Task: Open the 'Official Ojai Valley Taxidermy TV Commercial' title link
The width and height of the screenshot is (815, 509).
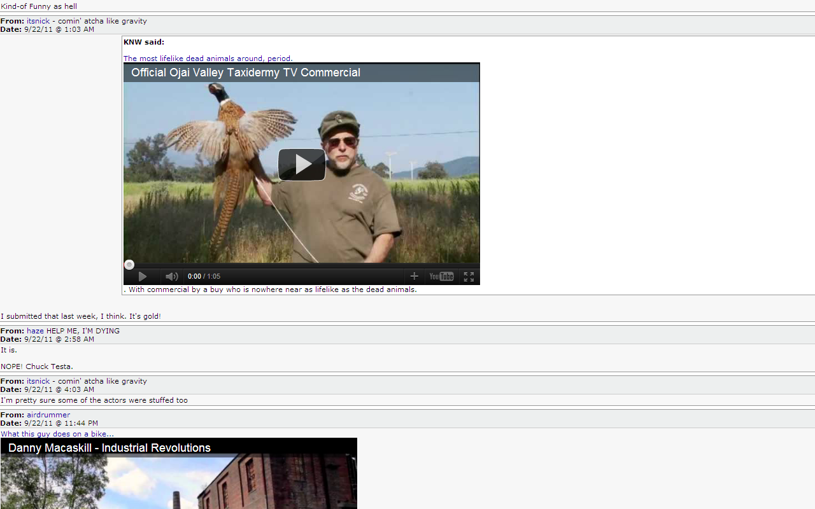Action: click(246, 73)
